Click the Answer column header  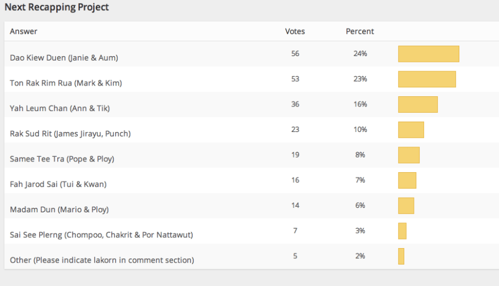24,31
